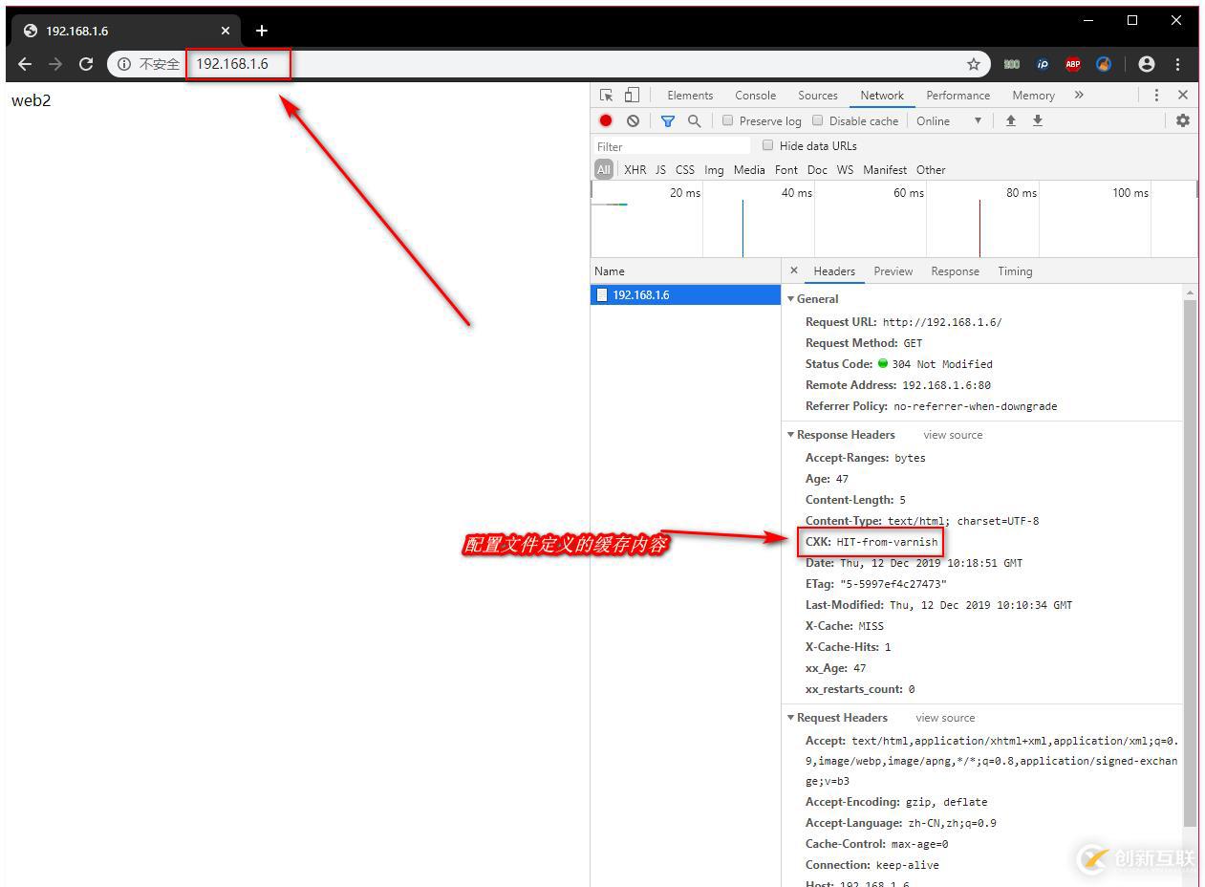This screenshot has height=887, width=1205.
Task: Toggle the device toolbar icon in DevTools
Action: pos(632,95)
